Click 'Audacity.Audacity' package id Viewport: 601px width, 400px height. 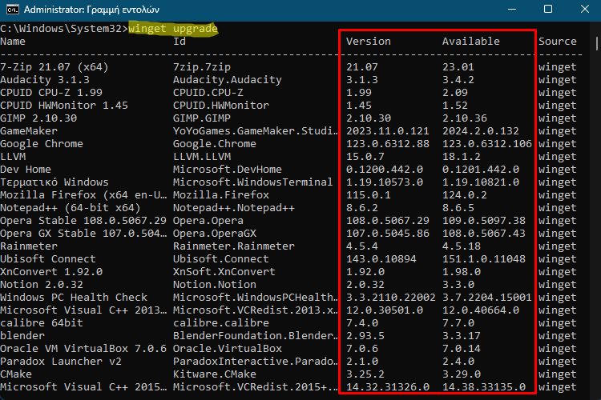228,80
